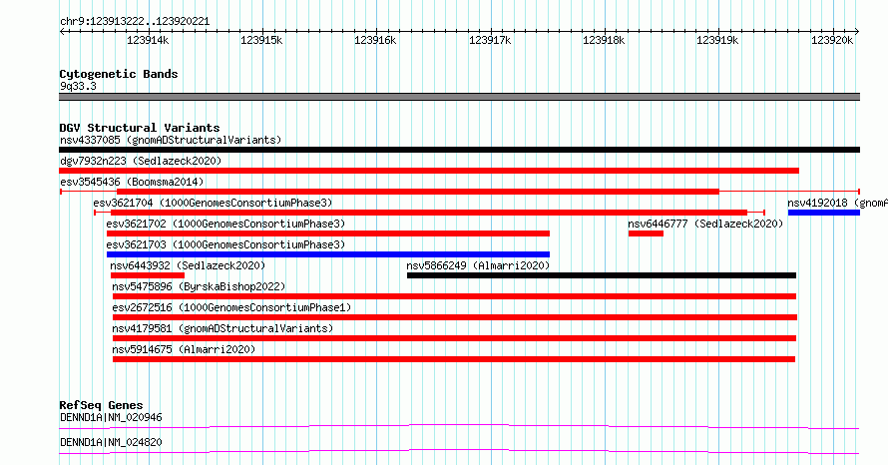The height and width of the screenshot is (465, 888).
Task: Click the red nsv5475896 variant bar
Action: tap(454, 296)
